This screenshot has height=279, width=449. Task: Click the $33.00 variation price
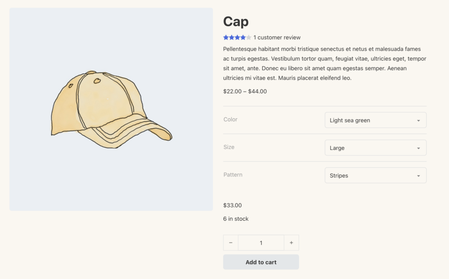click(x=232, y=205)
